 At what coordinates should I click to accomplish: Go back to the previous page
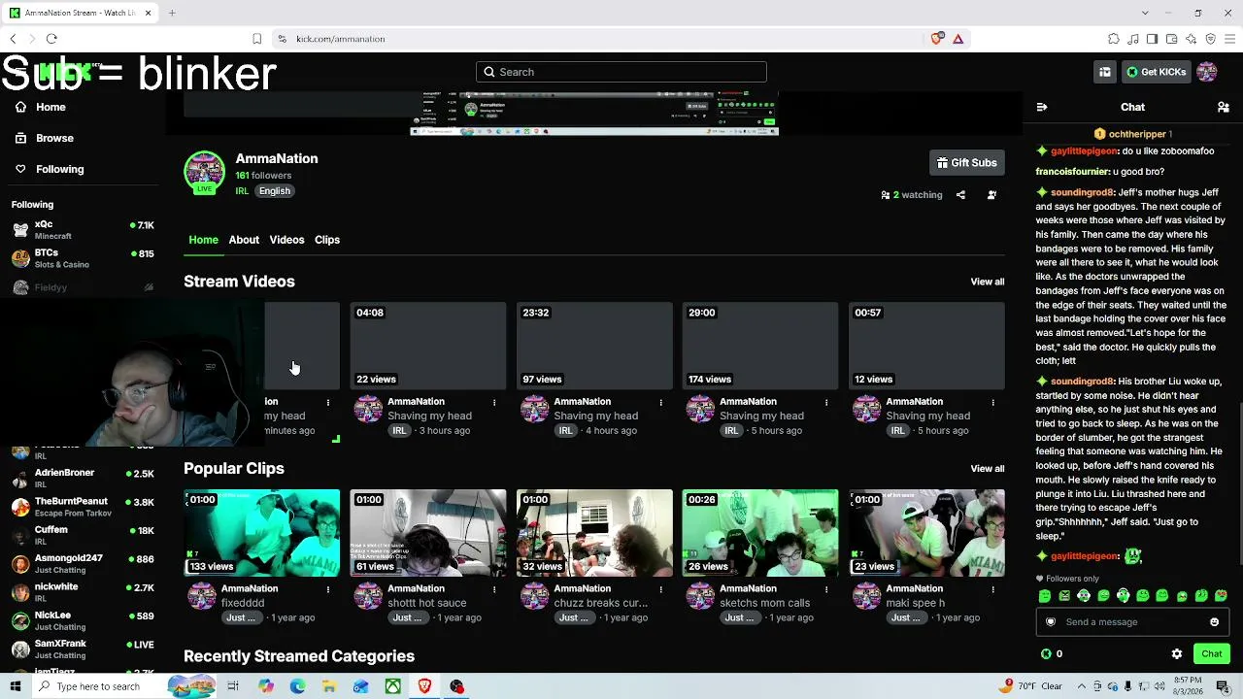point(13,39)
